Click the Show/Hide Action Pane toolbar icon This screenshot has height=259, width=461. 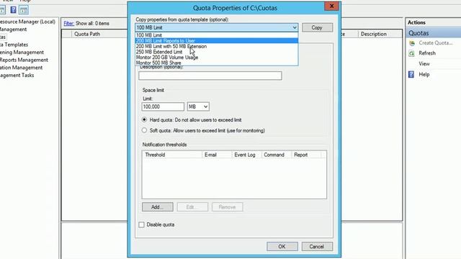[x=24, y=10]
